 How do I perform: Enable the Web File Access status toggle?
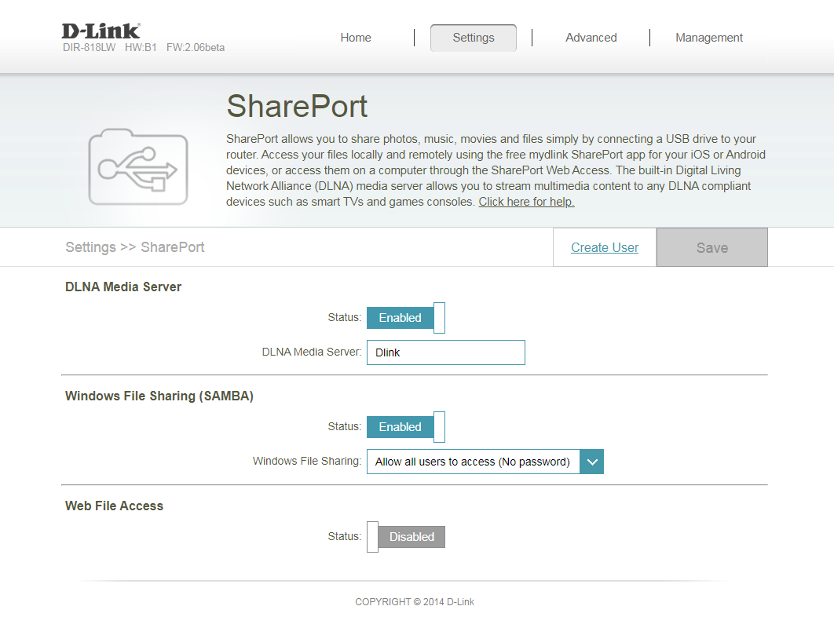point(405,537)
